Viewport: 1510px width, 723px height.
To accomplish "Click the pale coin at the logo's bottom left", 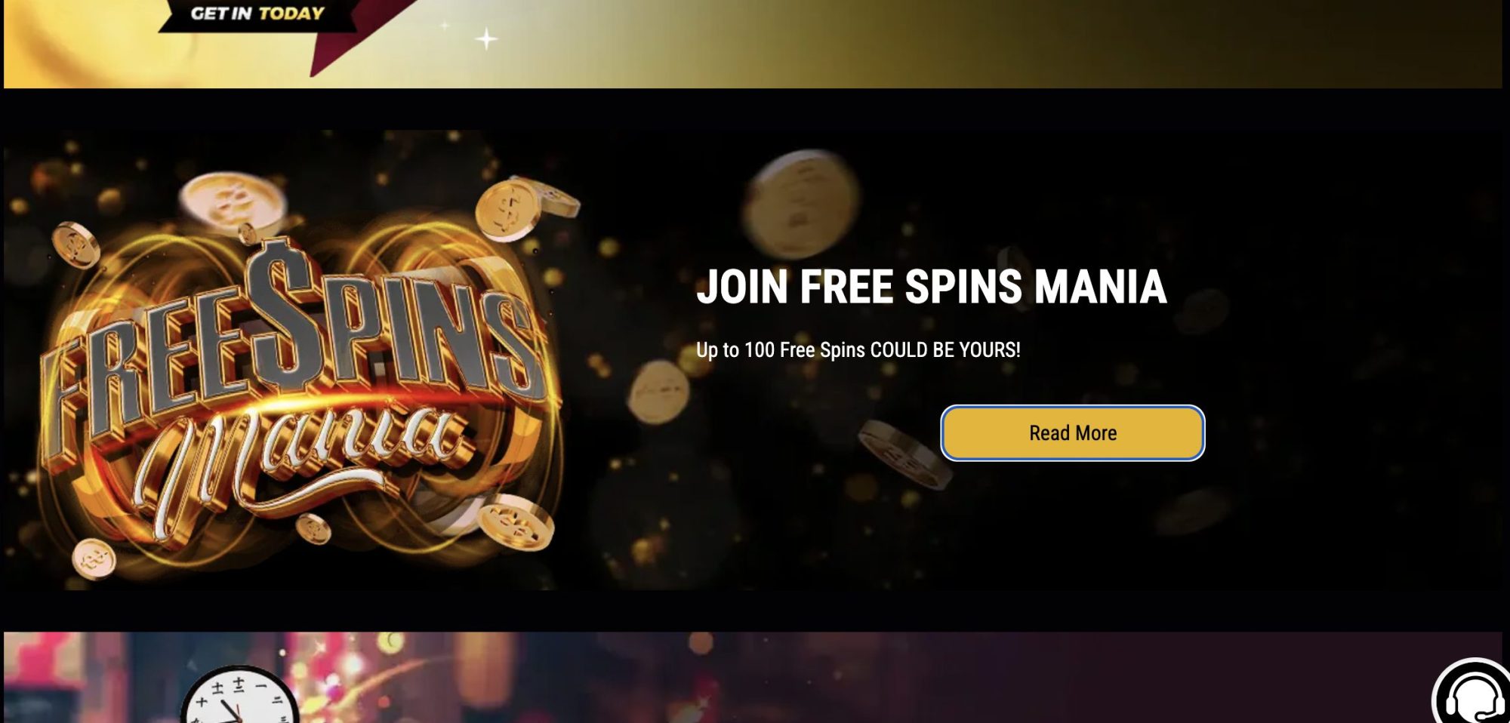I will point(94,558).
